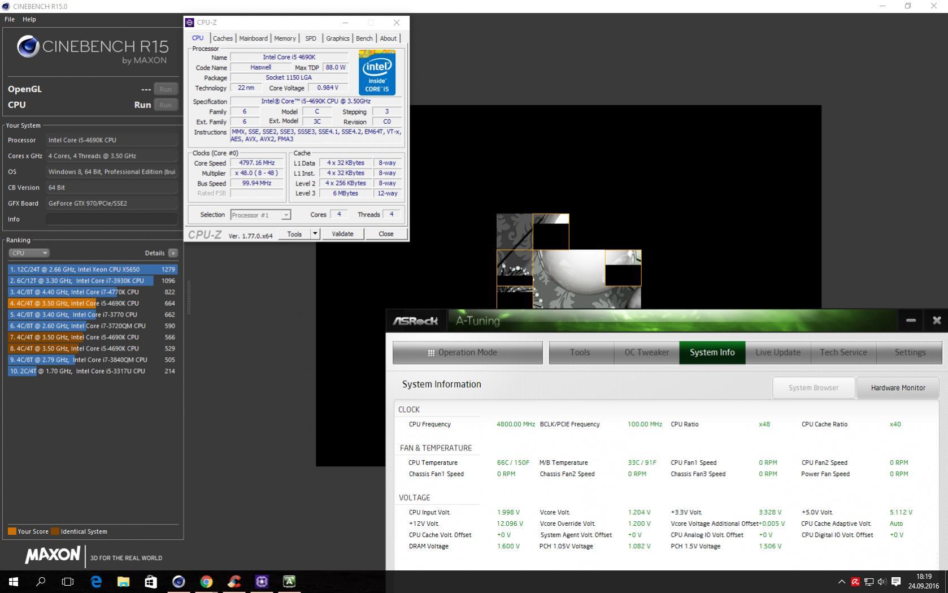Open File Explorer from the taskbar
The image size is (948, 593).
123,581
